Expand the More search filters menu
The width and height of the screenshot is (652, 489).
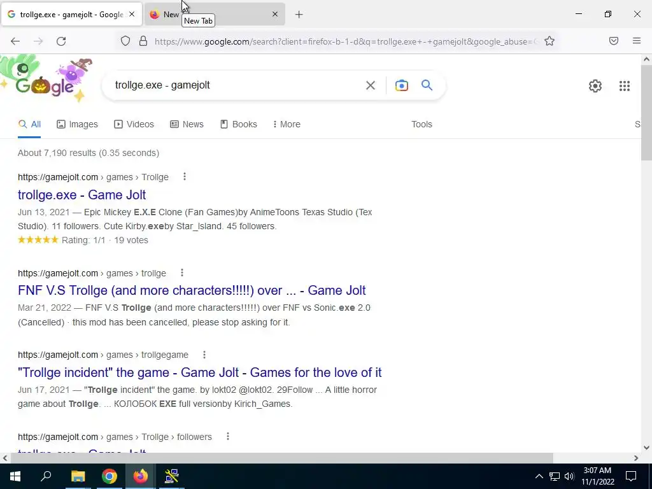[287, 124]
